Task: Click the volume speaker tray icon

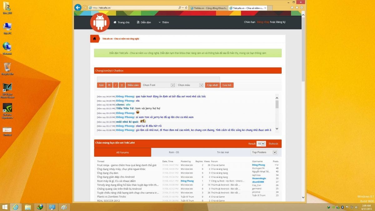Action: [357, 207]
